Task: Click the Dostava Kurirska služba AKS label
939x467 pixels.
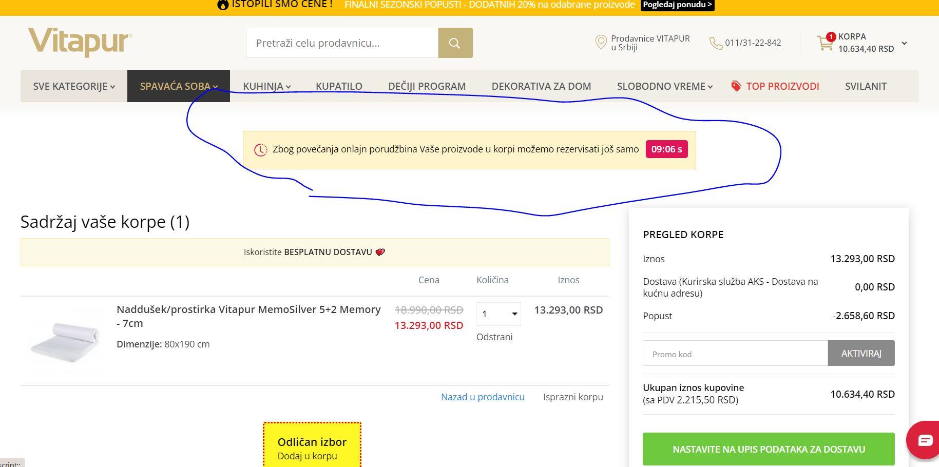Action: coord(731,287)
